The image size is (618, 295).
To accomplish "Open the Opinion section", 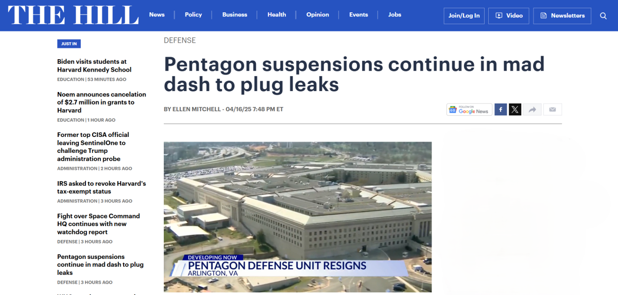I will [x=318, y=14].
